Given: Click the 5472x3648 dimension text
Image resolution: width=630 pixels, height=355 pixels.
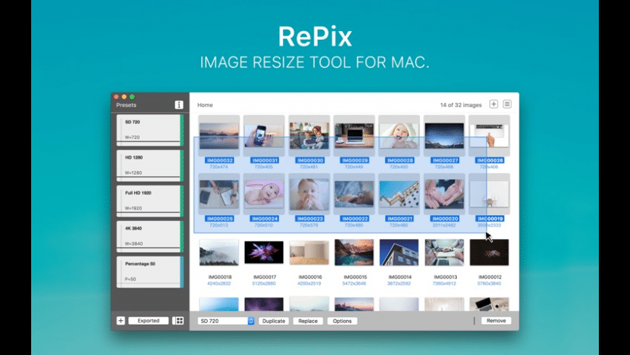Looking at the screenshot, I should [354, 283].
